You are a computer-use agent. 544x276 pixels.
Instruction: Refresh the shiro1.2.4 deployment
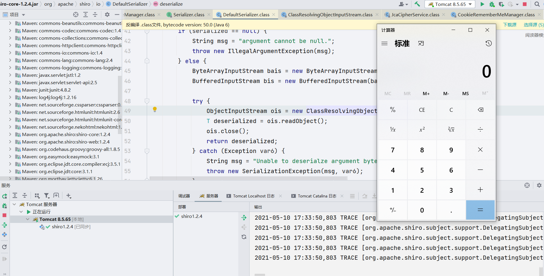[x=244, y=237]
